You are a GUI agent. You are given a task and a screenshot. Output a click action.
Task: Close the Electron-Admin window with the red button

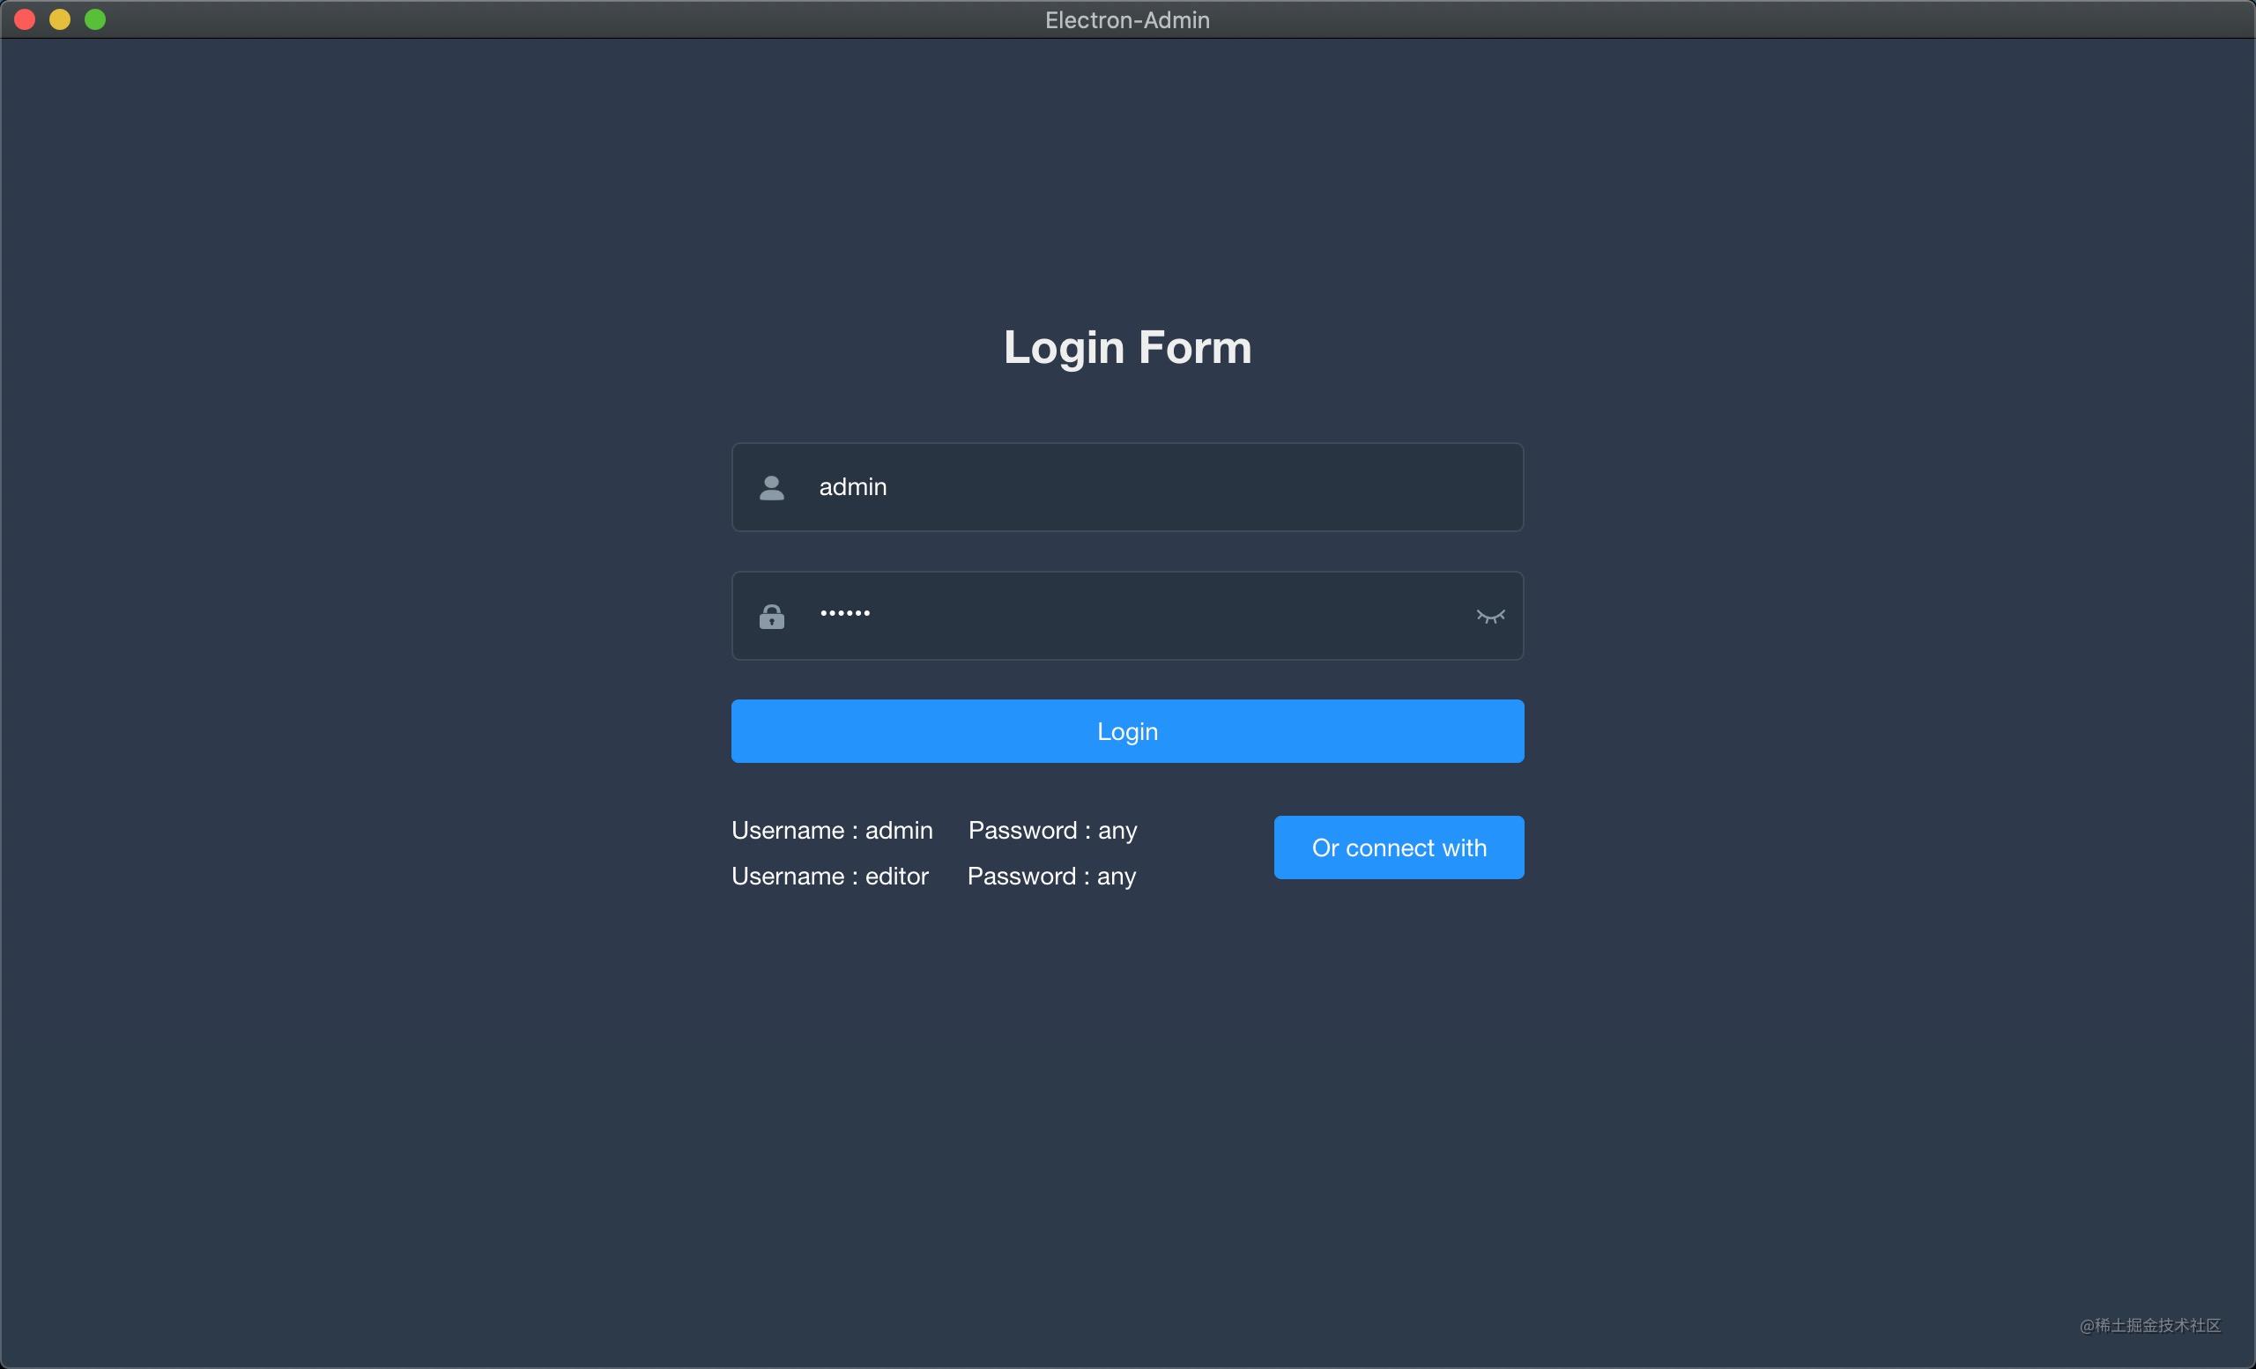(26, 18)
